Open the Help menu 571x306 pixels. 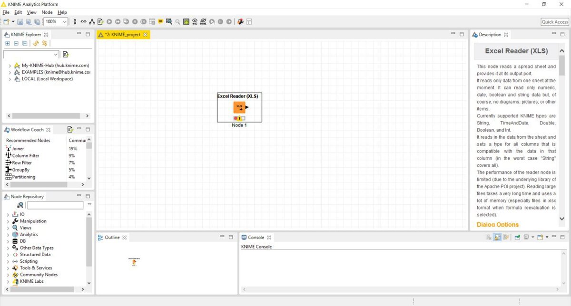point(62,12)
